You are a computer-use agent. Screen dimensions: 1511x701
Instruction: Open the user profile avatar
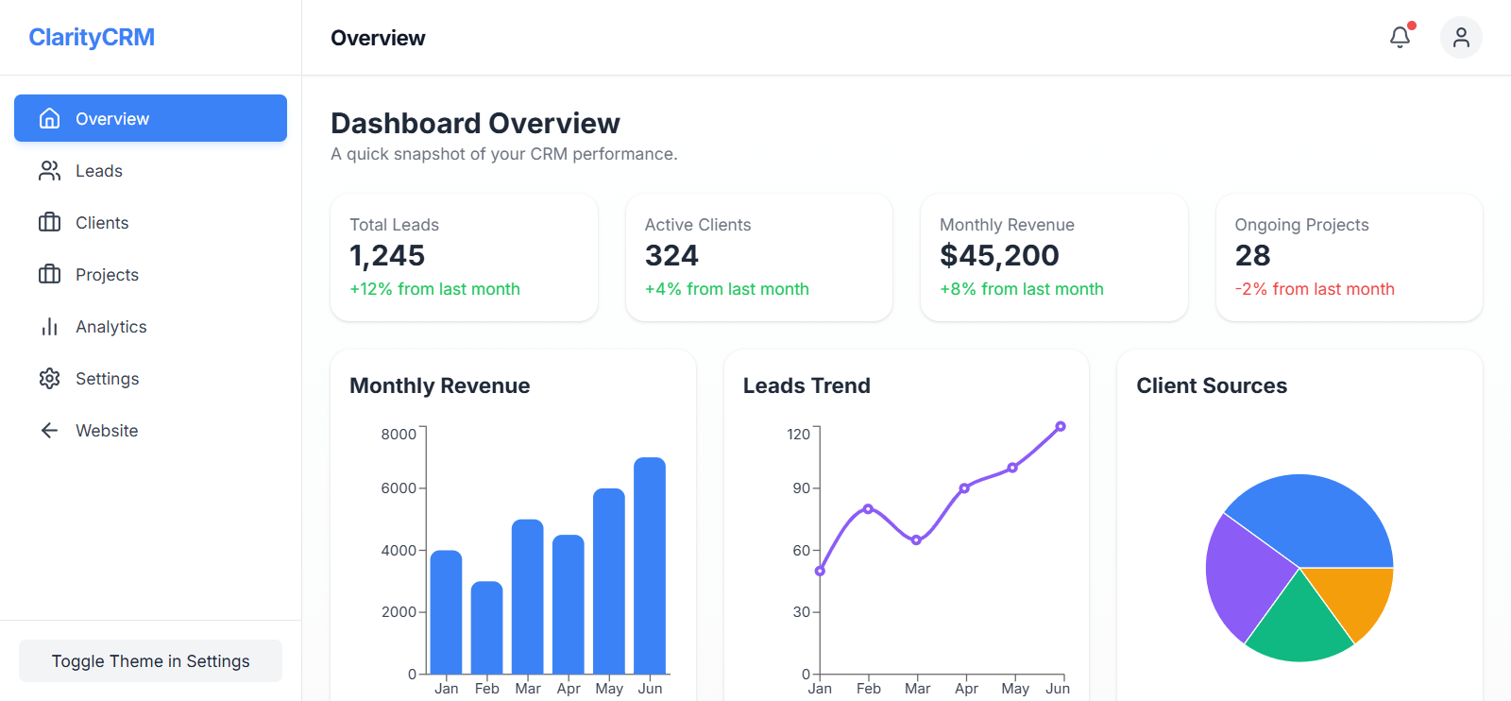(1460, 38)
